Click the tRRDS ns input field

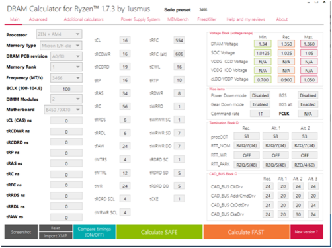(x=66, y=196)
